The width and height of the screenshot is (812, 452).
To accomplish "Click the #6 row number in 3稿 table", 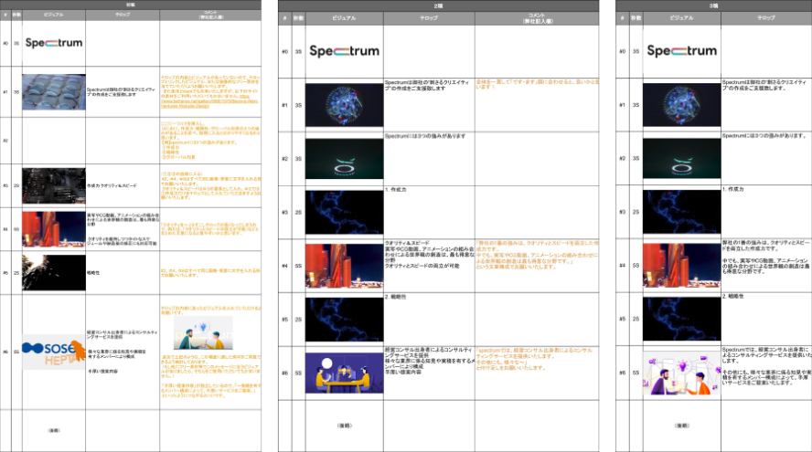I will point(623,373).
